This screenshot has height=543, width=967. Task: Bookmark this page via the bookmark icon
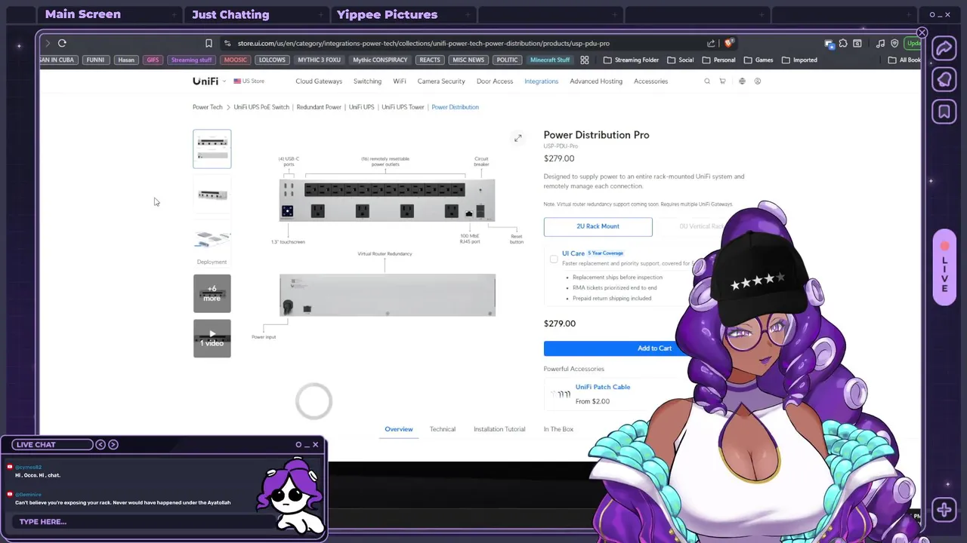(x=209, y=43)
